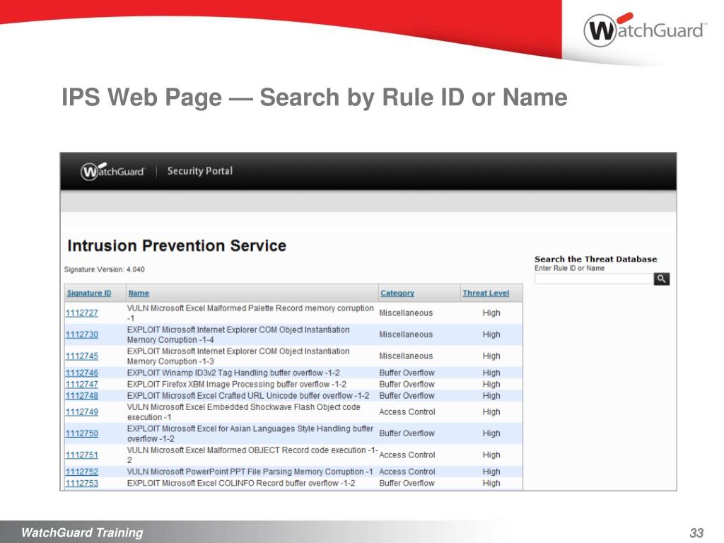Open signature 1112727 details
Image resolution: width=724 pixels, height=543 pixels.
point(82,313)
